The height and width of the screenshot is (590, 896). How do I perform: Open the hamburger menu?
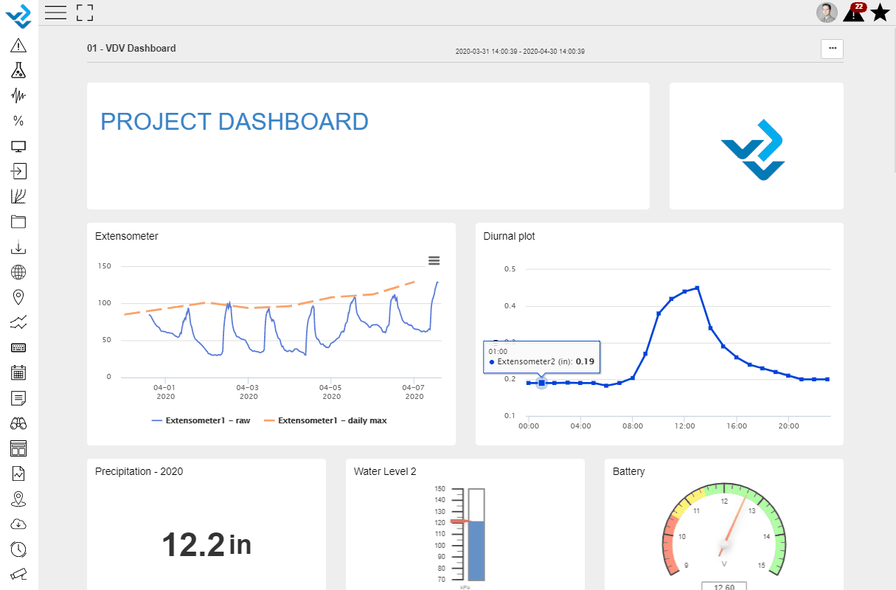[55, 12]
